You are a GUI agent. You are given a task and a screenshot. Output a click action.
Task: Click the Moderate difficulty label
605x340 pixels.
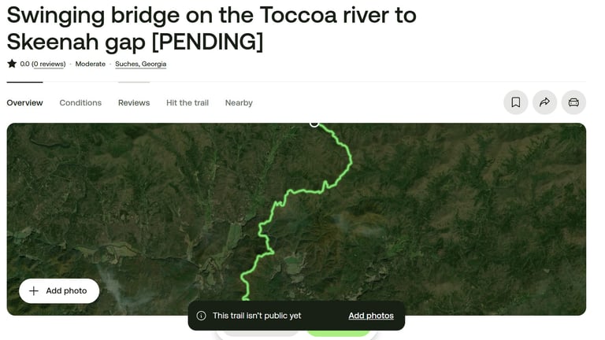tap(91, 64)
